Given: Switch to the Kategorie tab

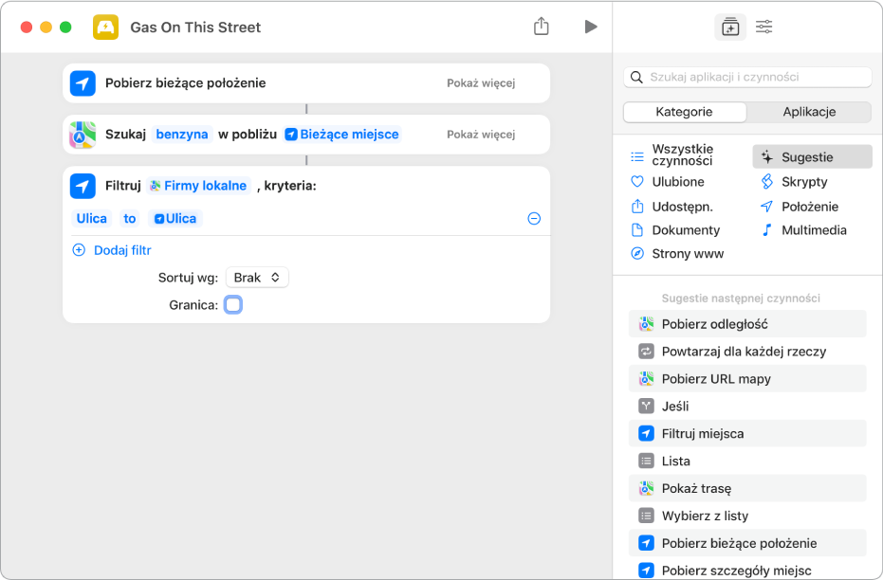Looking at the screenshot, I should (684, 112).
